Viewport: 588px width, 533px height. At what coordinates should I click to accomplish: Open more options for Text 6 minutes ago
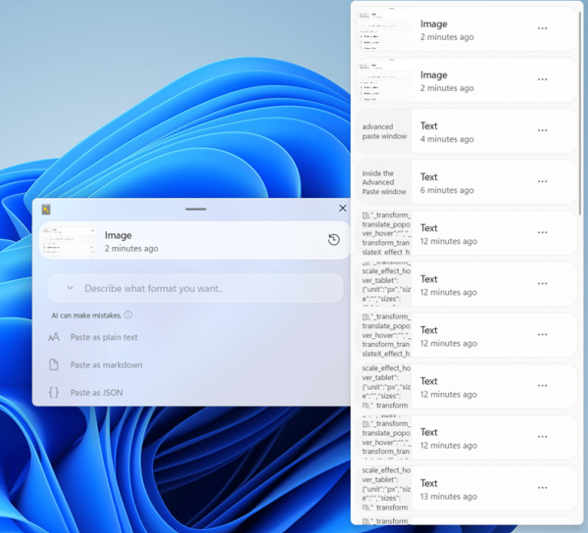click(x=542, y=181)
